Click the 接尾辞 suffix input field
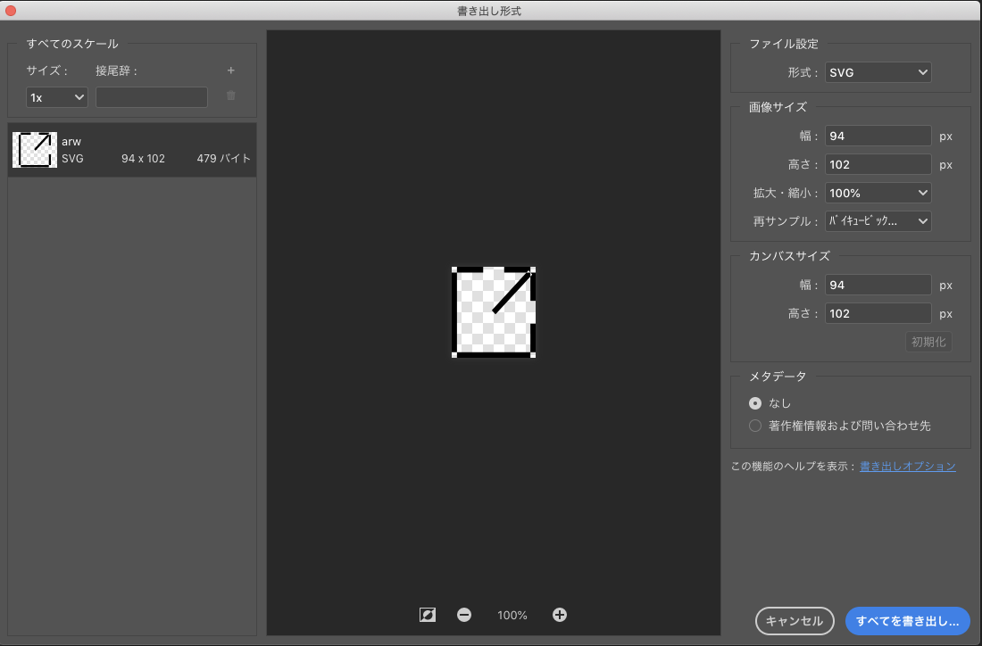982x646 pixels. point(151,96)
